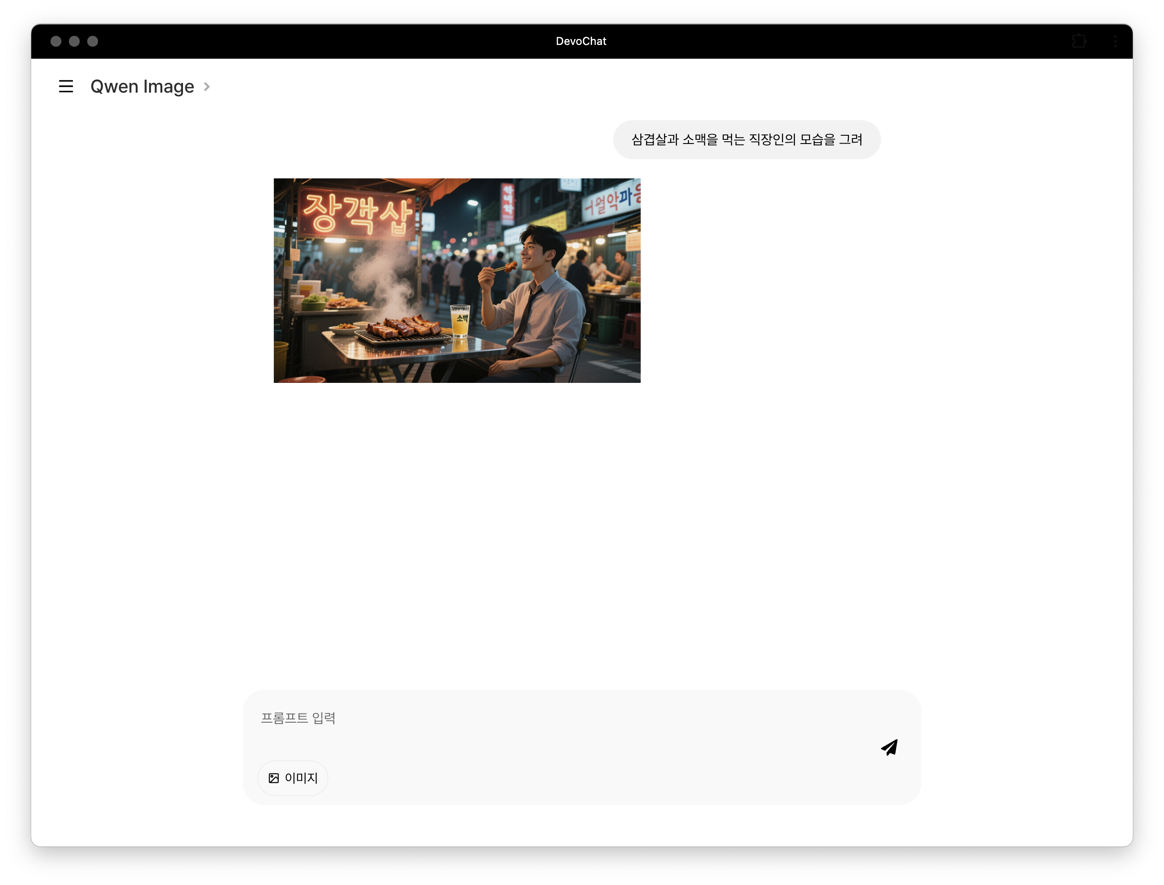
Task: Open the Qwen Image model selector
Action: (142, 86)
